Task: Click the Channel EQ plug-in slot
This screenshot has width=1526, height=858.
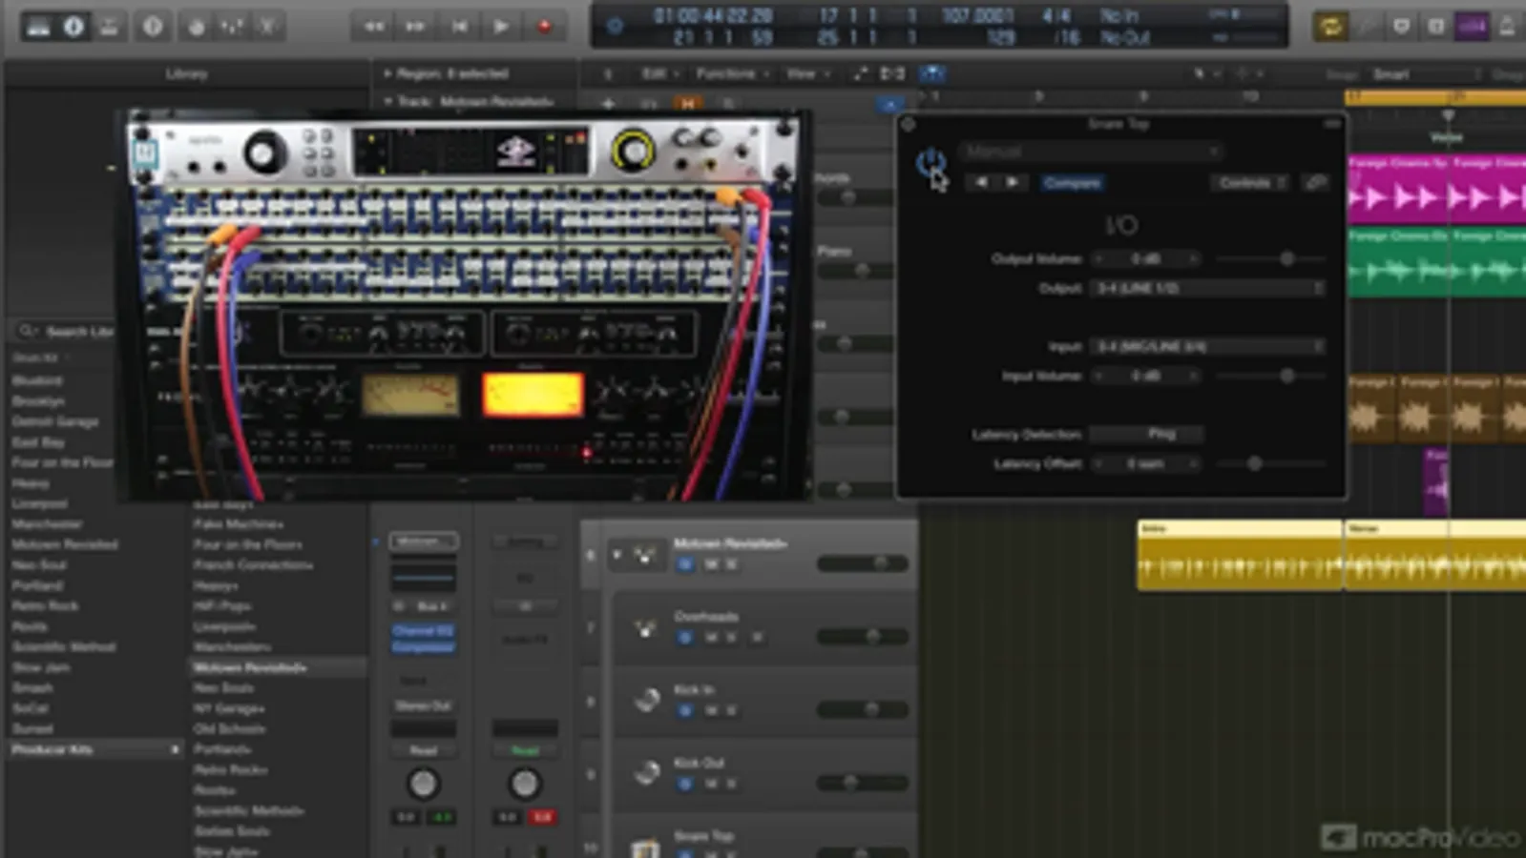Action: point(423,630)
